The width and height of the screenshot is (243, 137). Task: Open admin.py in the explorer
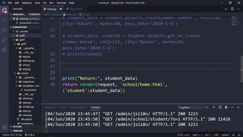(28, 98)
